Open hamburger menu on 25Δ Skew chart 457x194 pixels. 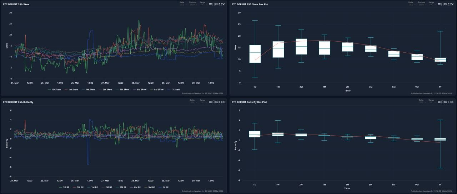tap(210, 4)
